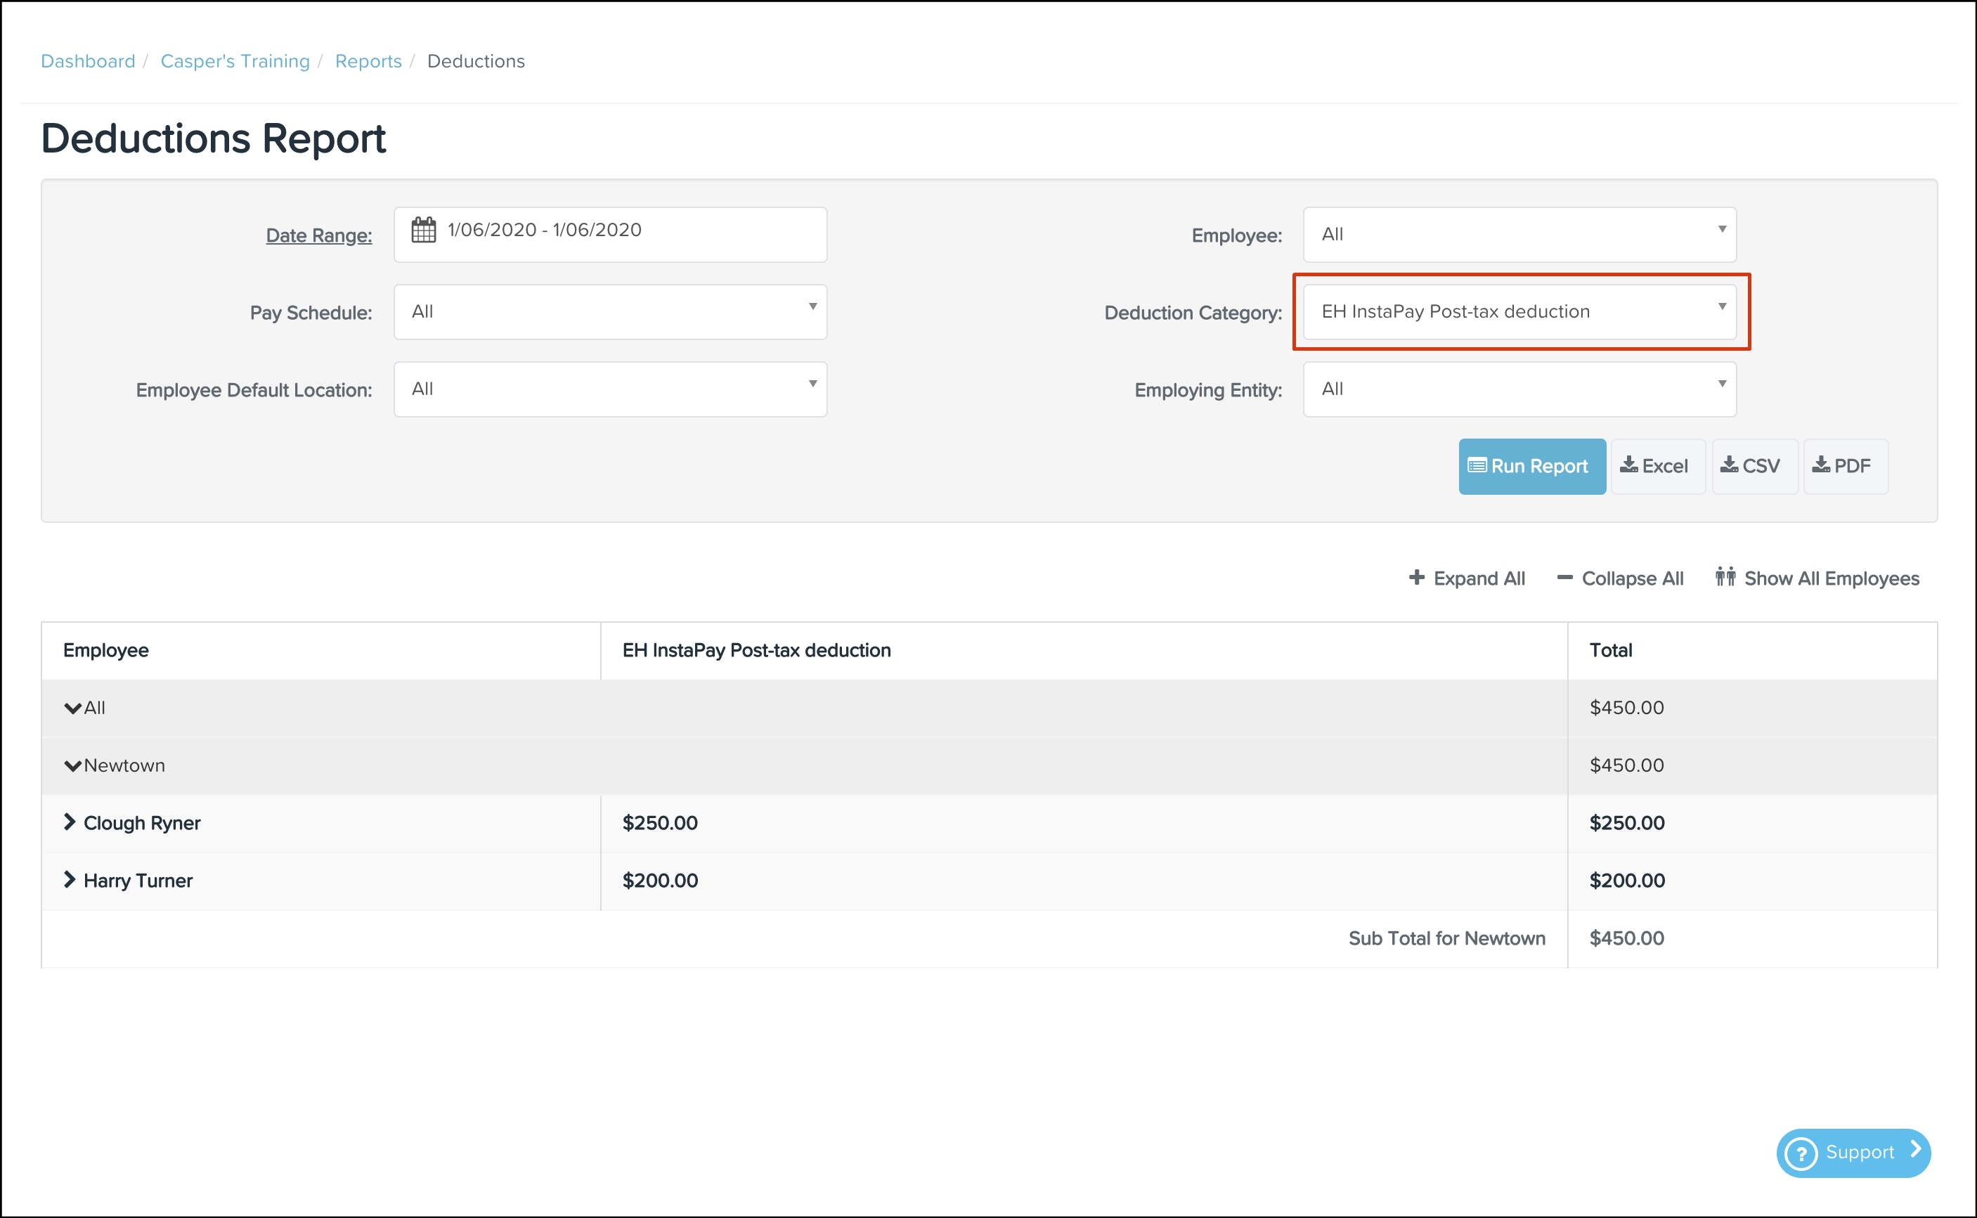Open the Support help widget
Viewport: 1977px width, 1218px height.
1853,1152
